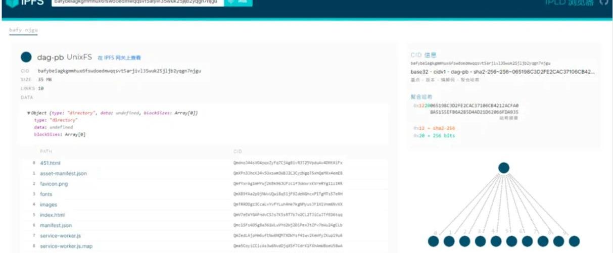
Task: Click the '0x20 = 256 bits' legend line
Action: [434, 136]
